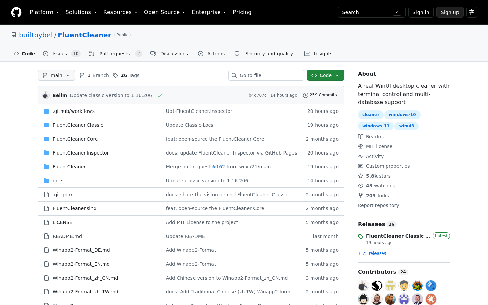Click the FluentCleaner.Core folder icon
This screenshot has height=305, width=488.
[x=46, y=139]
